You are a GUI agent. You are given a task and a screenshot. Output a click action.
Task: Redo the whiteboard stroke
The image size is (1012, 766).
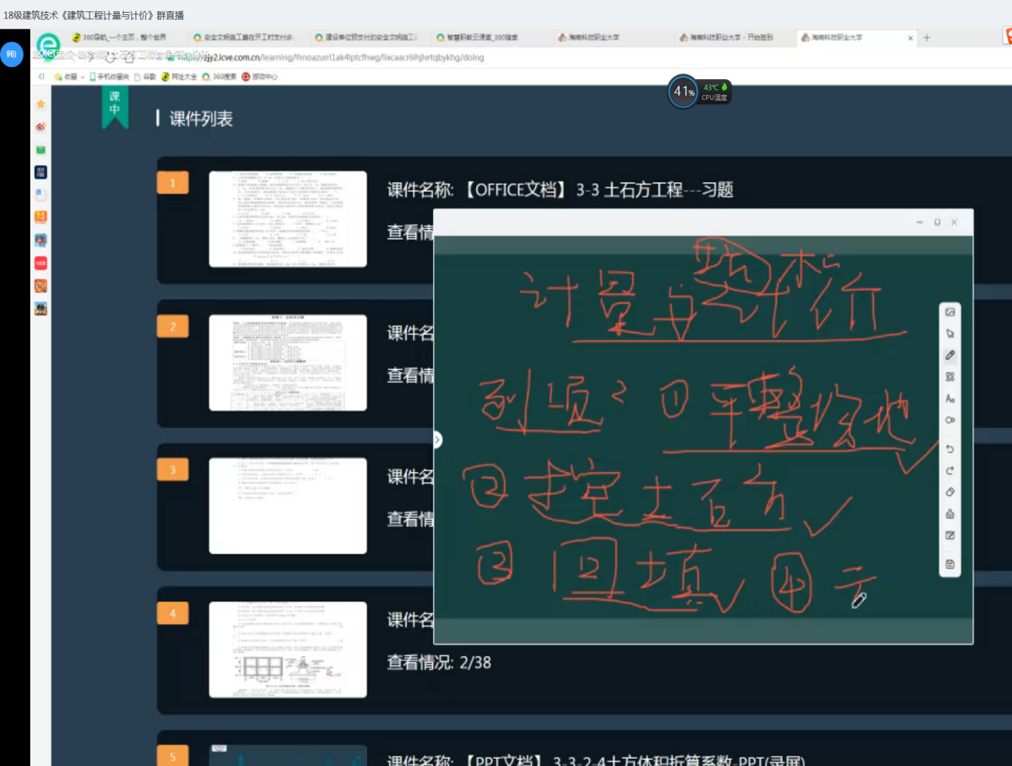point(950,470)
